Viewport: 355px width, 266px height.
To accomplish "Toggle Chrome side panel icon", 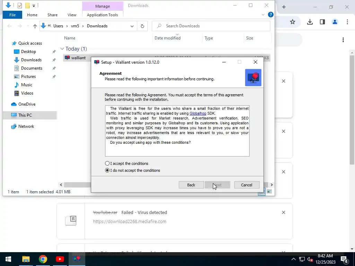I will (x=322, y=22).
